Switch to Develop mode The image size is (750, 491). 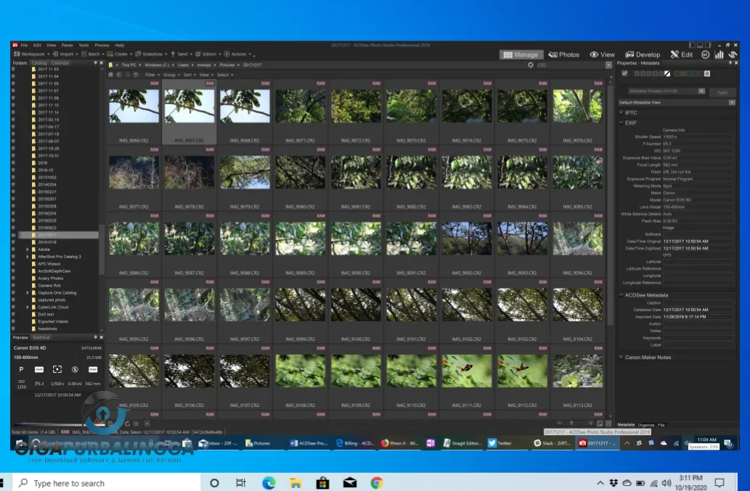click(643, 54)
